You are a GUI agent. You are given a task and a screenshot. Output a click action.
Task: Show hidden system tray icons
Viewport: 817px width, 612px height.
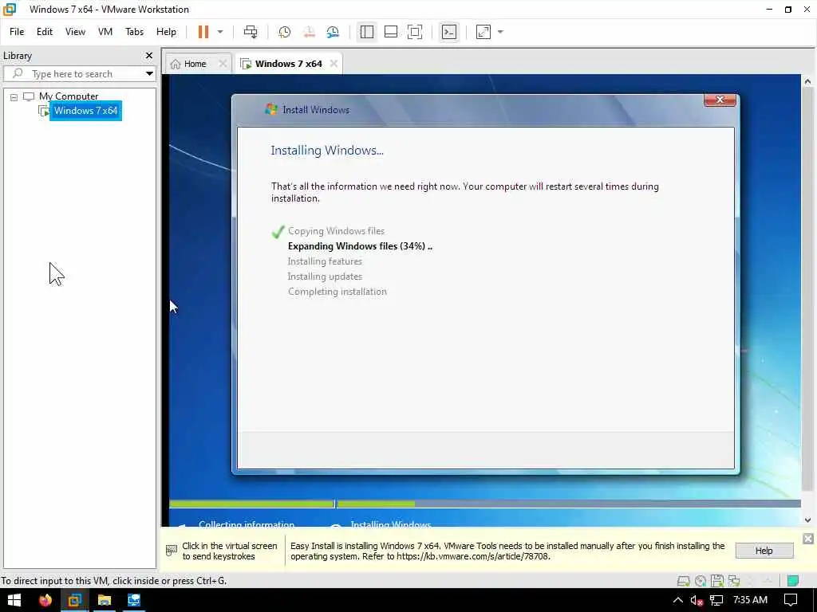677,600
